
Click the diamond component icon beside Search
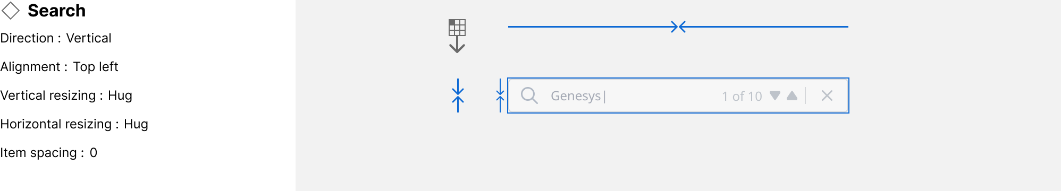11,11
